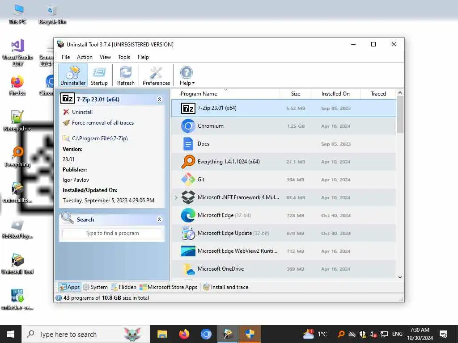Viewport: 458px width, 343px height.
Task: Switch to the Microsoft Store Apps tab
Action: click(169, 287)
